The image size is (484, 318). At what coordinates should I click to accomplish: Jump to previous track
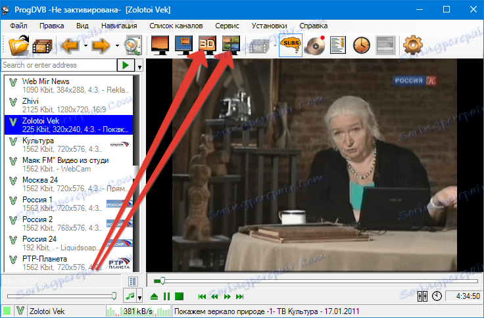pos(202,297)
